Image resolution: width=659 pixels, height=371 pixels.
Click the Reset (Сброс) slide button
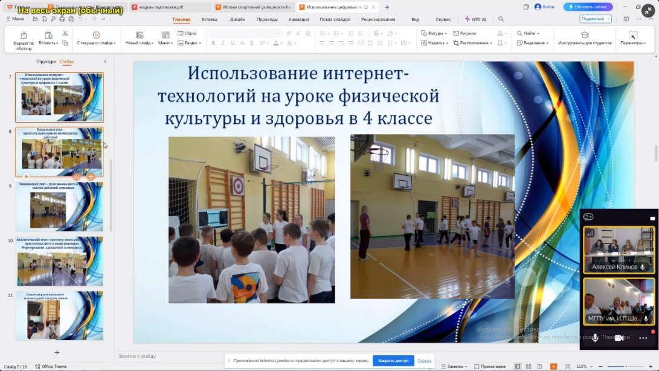187,34
